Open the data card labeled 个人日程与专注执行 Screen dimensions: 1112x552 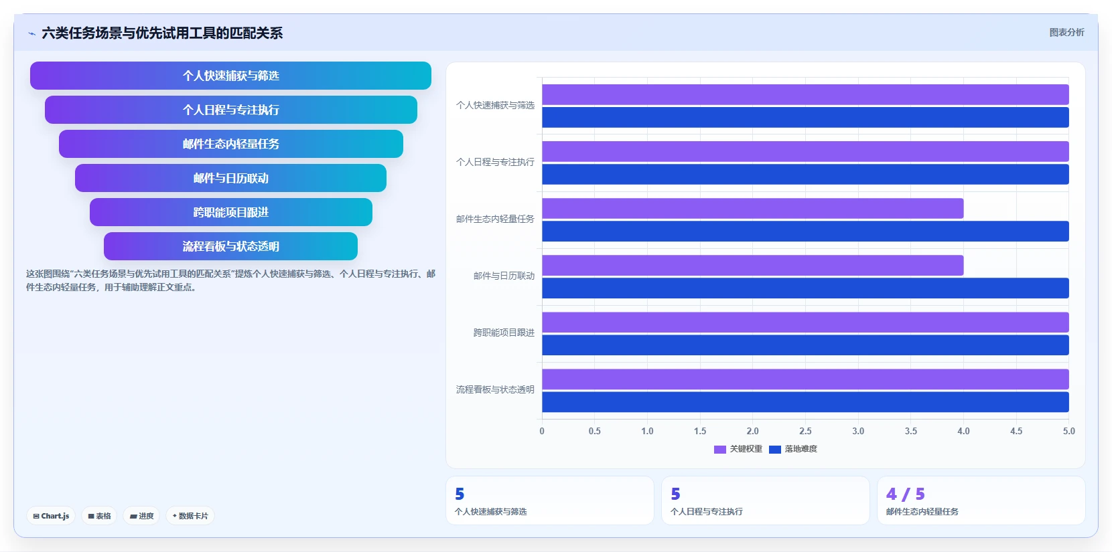(766, 500)
